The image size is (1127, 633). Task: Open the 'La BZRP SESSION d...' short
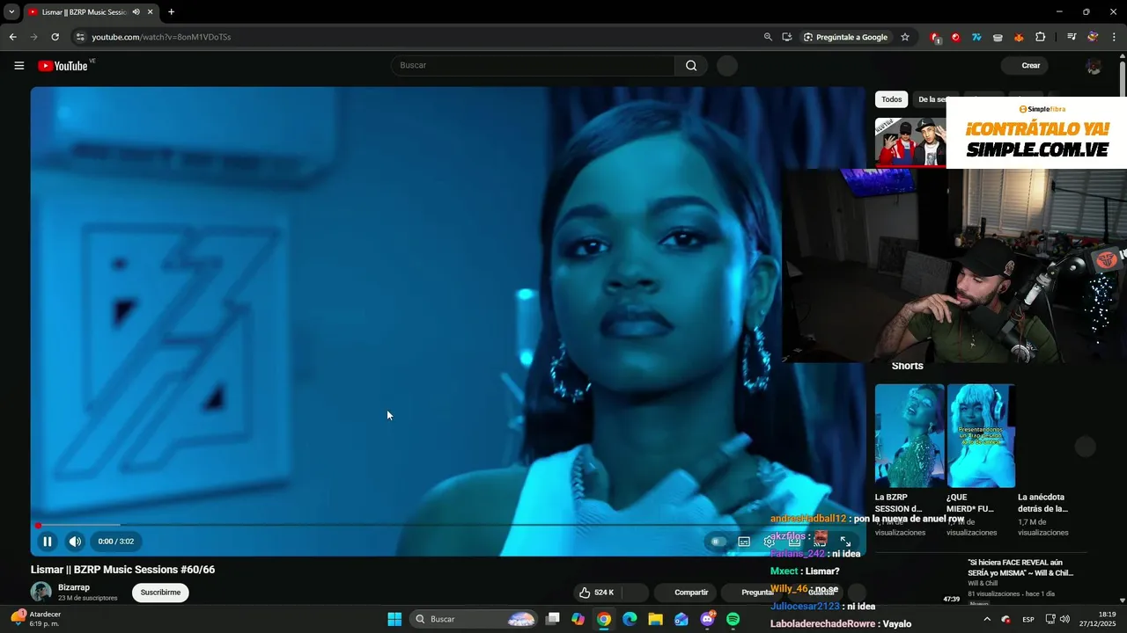pyautogui.click(x=910, y=436)
